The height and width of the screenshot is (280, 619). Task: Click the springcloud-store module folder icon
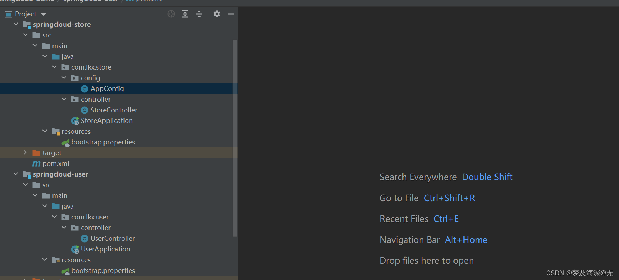pyautogui.click(x=27, y=25)
